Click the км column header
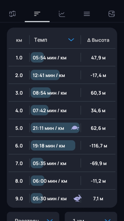124x221 pixels. pos(19,40)
